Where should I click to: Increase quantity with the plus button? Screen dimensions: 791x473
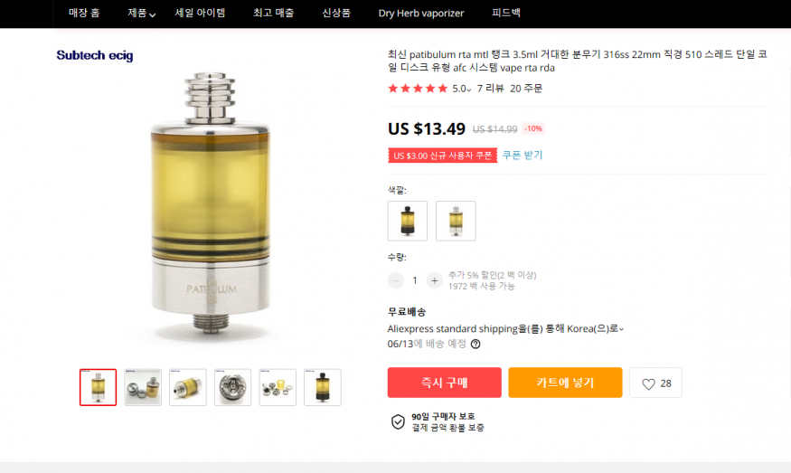(x=434, y=280)
